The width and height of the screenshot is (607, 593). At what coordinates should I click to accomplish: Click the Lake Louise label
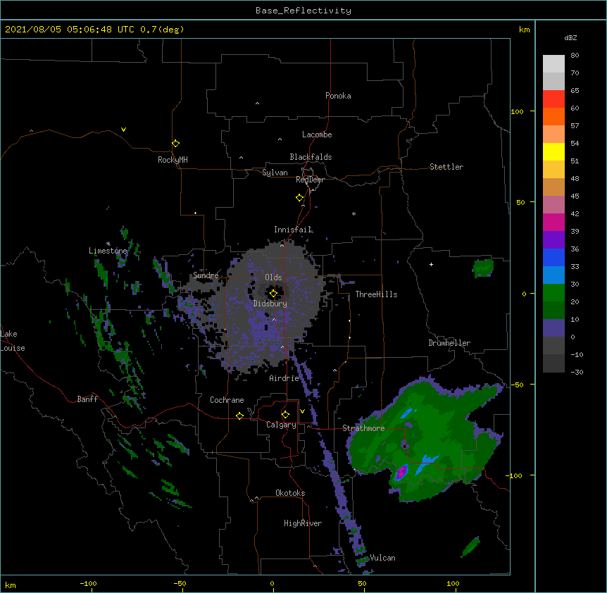[x=13, y=341]
